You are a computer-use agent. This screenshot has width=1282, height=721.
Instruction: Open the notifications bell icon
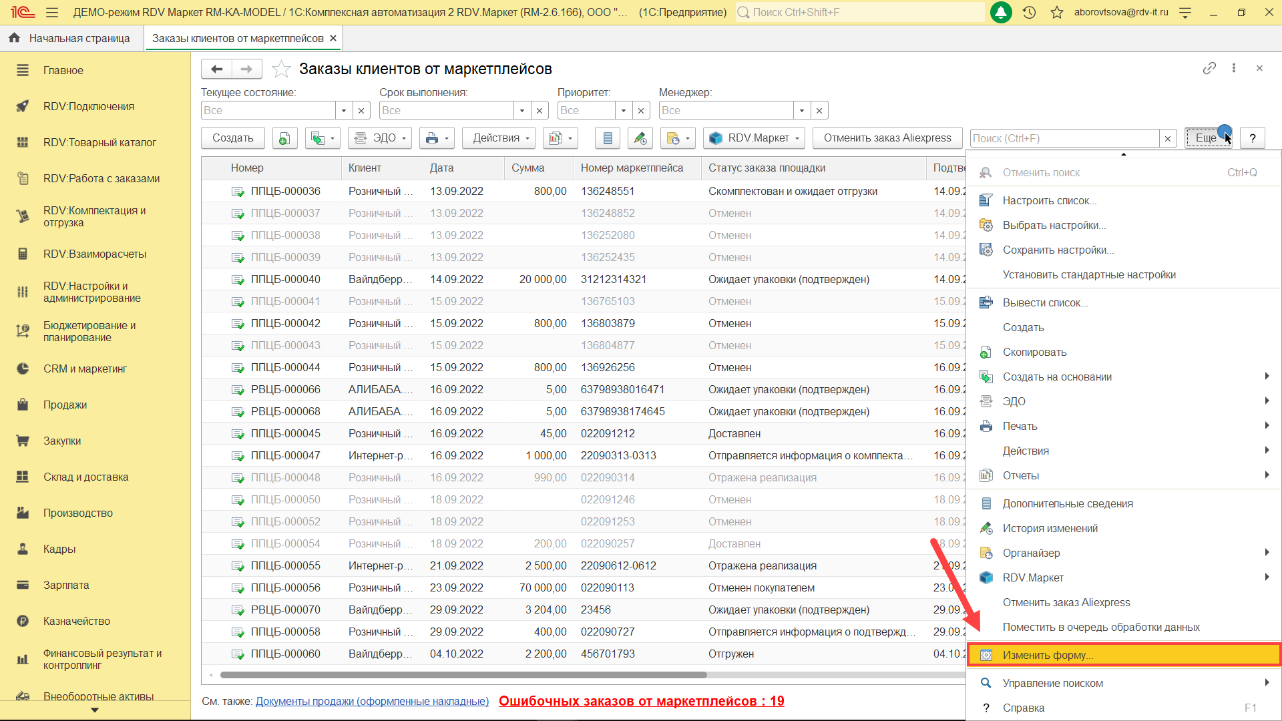pyautogui.click(x=1000, y=12)
